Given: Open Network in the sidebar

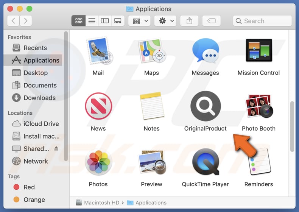Looking at the screenshot, I should (33, 161).
